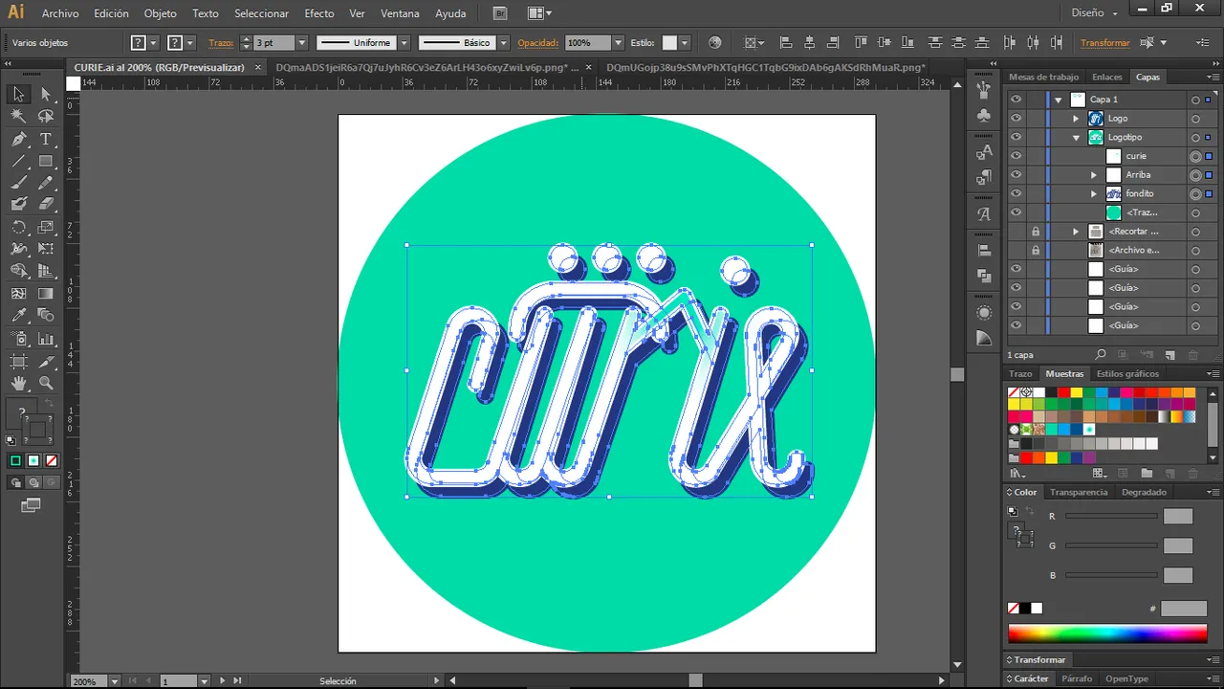Select the Direct Selection tool
This screenshot has height=689, width=1224.
click(x=45, y=94)
